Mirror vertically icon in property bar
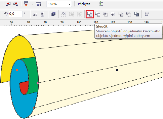This screenshot has height=119, width=163. pyautogui.click(x=43, y=14)
